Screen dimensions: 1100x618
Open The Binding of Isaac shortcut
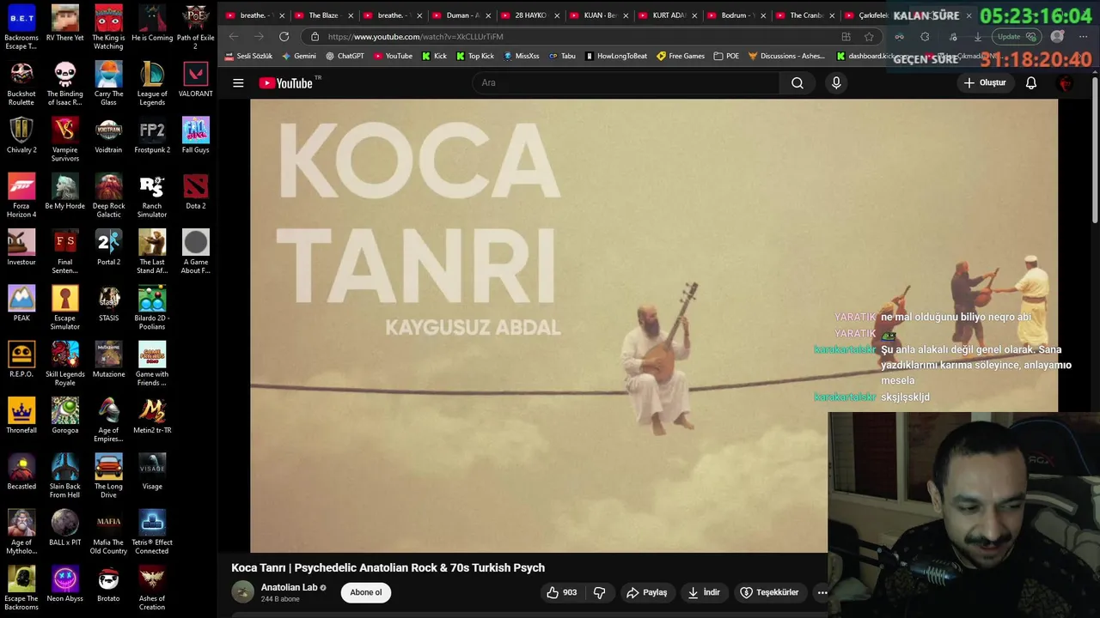pos(65,83)
